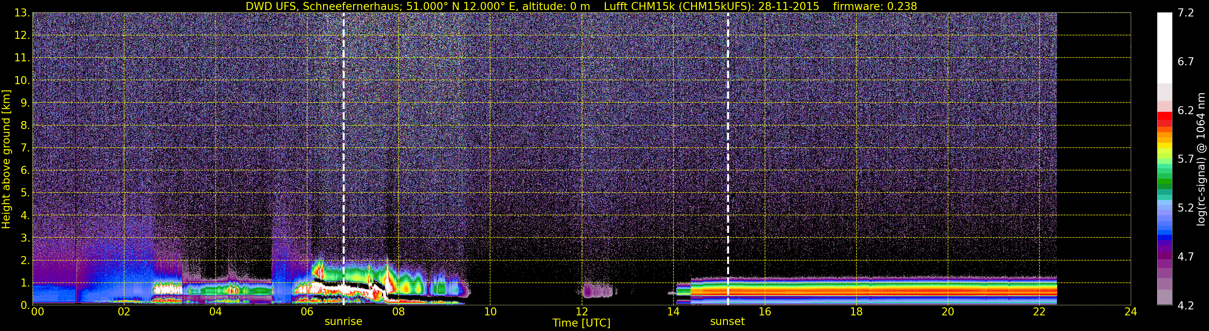1209x331 pixels.
Task: Click height tick label '3.'
Action: pos(25,238)
